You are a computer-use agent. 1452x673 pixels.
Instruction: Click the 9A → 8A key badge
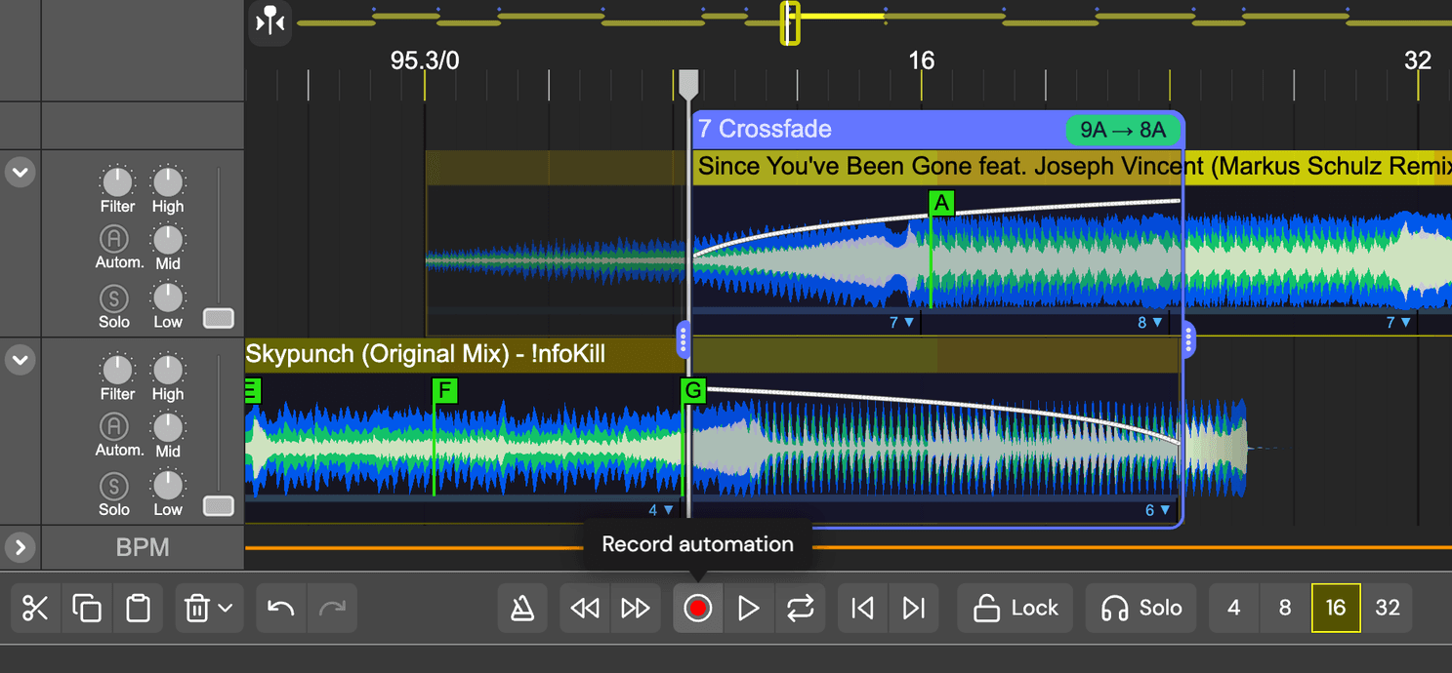[1123, 130]
